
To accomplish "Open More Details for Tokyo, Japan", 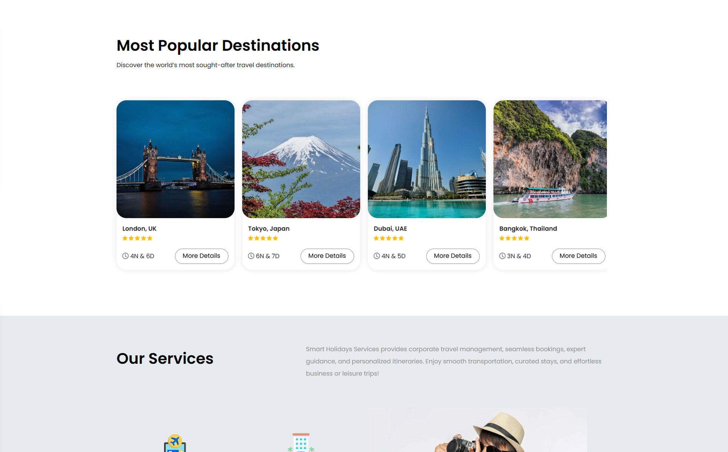I will [x=327, y=256].
